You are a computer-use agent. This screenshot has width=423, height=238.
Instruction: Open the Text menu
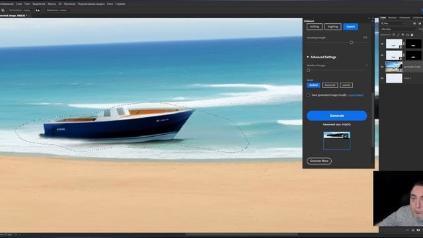coord(27,4)
